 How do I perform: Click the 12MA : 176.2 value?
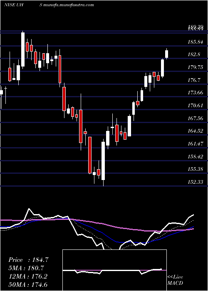[x=28, y=276]
